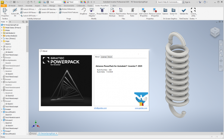Close the FD-TensionSpringIN.ipt document tab
Screen dimensions: 224x139
(56, 133)
